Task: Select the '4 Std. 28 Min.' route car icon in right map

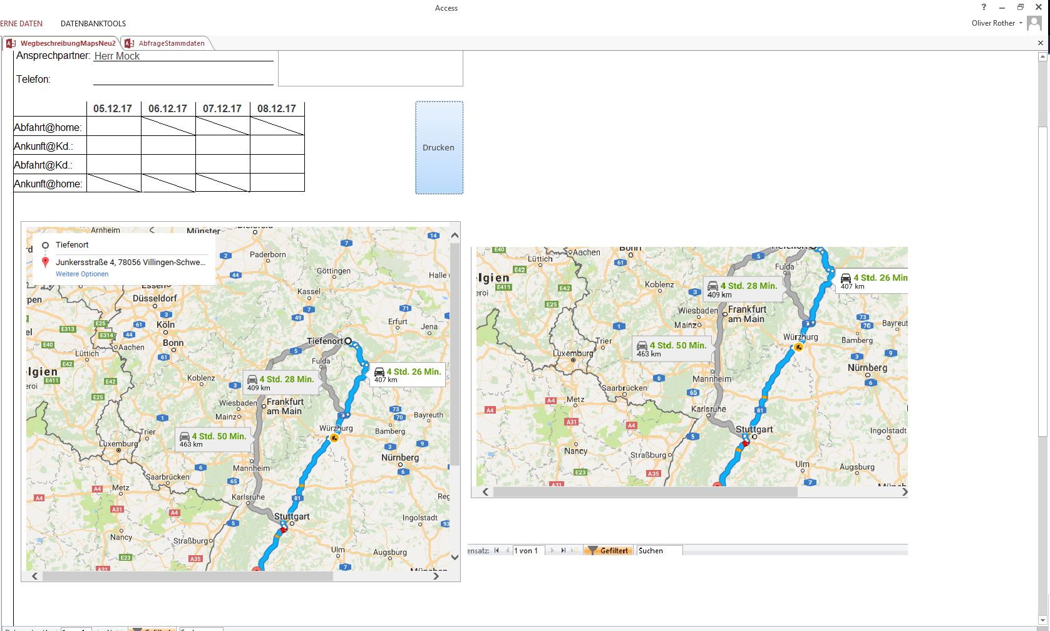Action: tap(713, 286)
